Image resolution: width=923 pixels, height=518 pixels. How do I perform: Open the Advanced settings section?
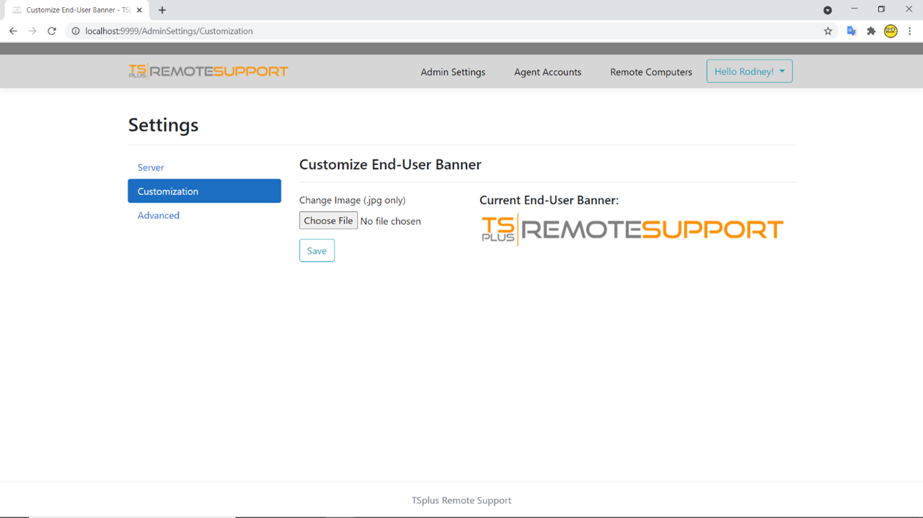(158, 215)
